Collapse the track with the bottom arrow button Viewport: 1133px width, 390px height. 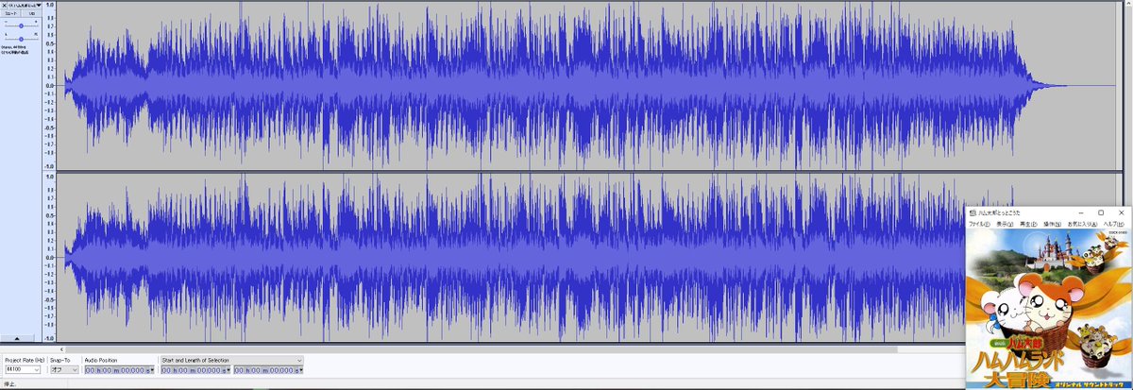18,337
